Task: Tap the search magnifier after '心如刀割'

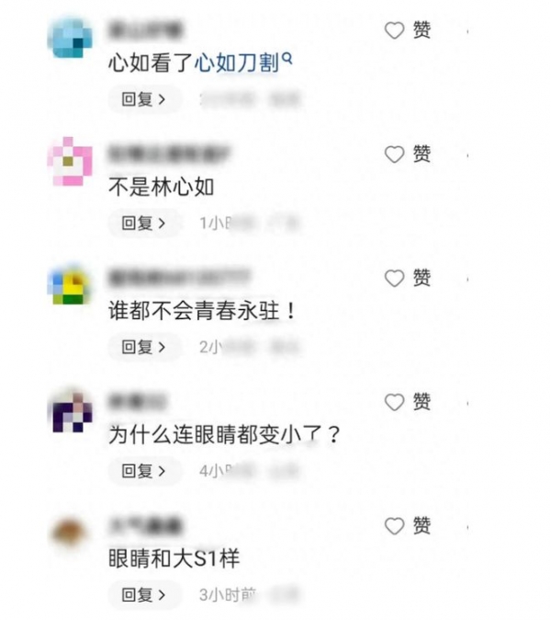Action: pyautogui.click(x=287, y=59)
